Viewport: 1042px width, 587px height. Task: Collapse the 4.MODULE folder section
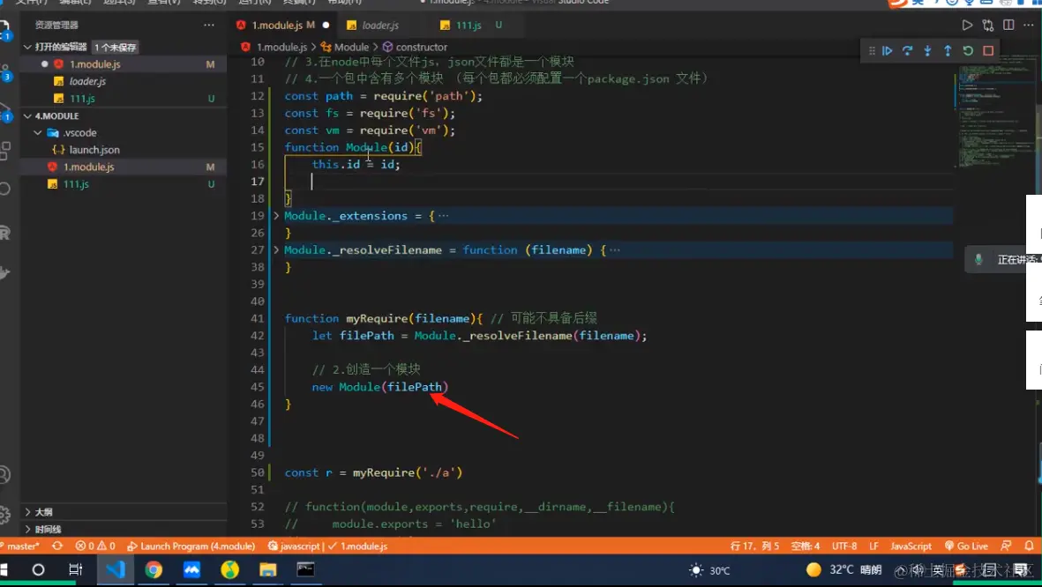27,115
